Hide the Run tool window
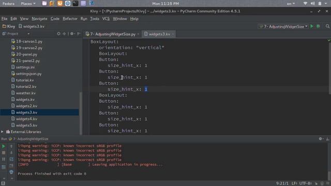This screenshot has height=186, width=331. (327, 139)
